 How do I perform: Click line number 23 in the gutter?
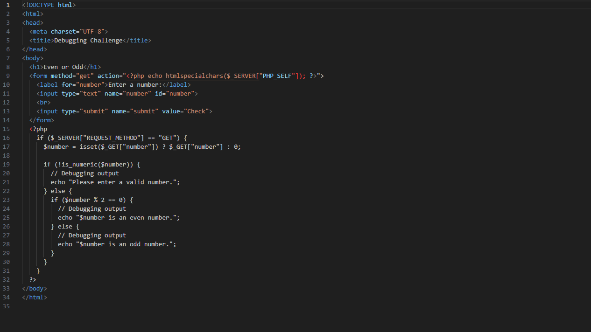[x=6, y=200]
